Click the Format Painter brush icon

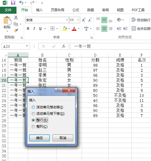(16, 31)
